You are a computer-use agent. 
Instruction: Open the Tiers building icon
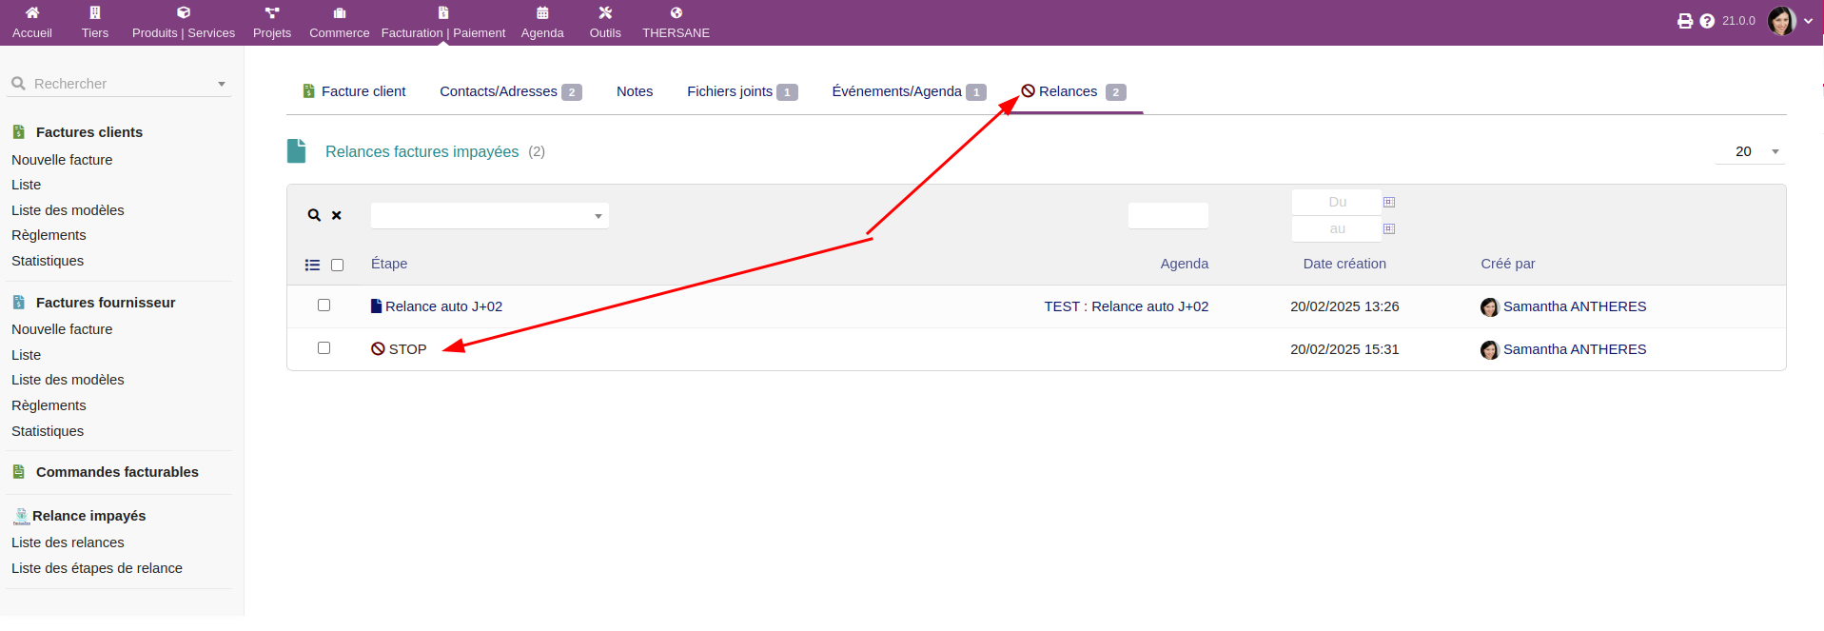point(94,13)
